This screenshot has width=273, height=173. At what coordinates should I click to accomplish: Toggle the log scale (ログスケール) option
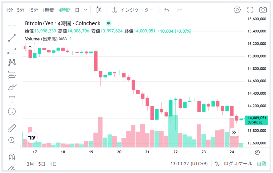(238, 164)
